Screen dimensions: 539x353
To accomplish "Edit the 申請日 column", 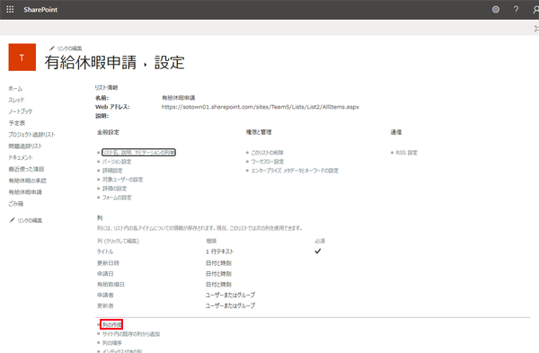I will (x=105, y=274).
